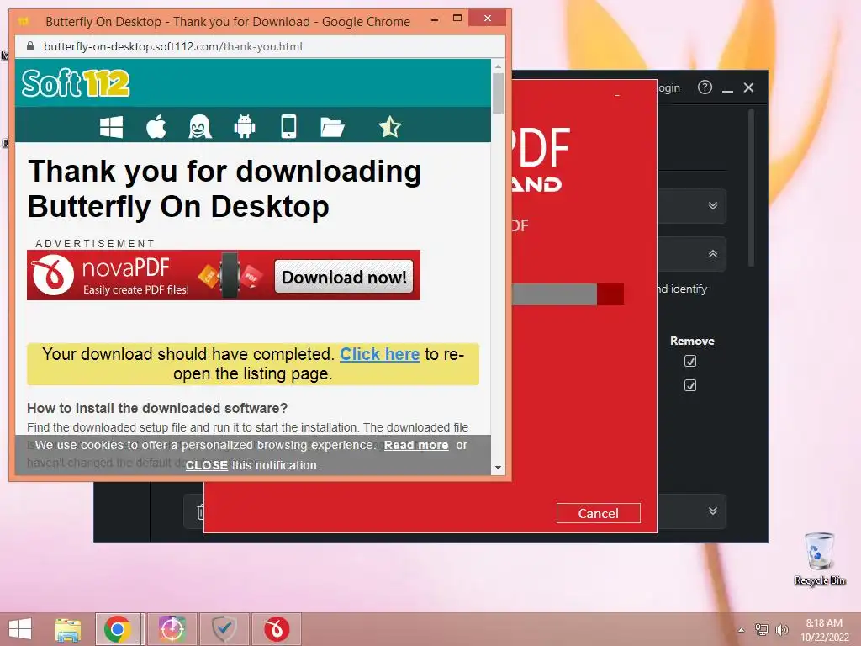Uncheck the second Remove checkbox

tap(690, 385)
